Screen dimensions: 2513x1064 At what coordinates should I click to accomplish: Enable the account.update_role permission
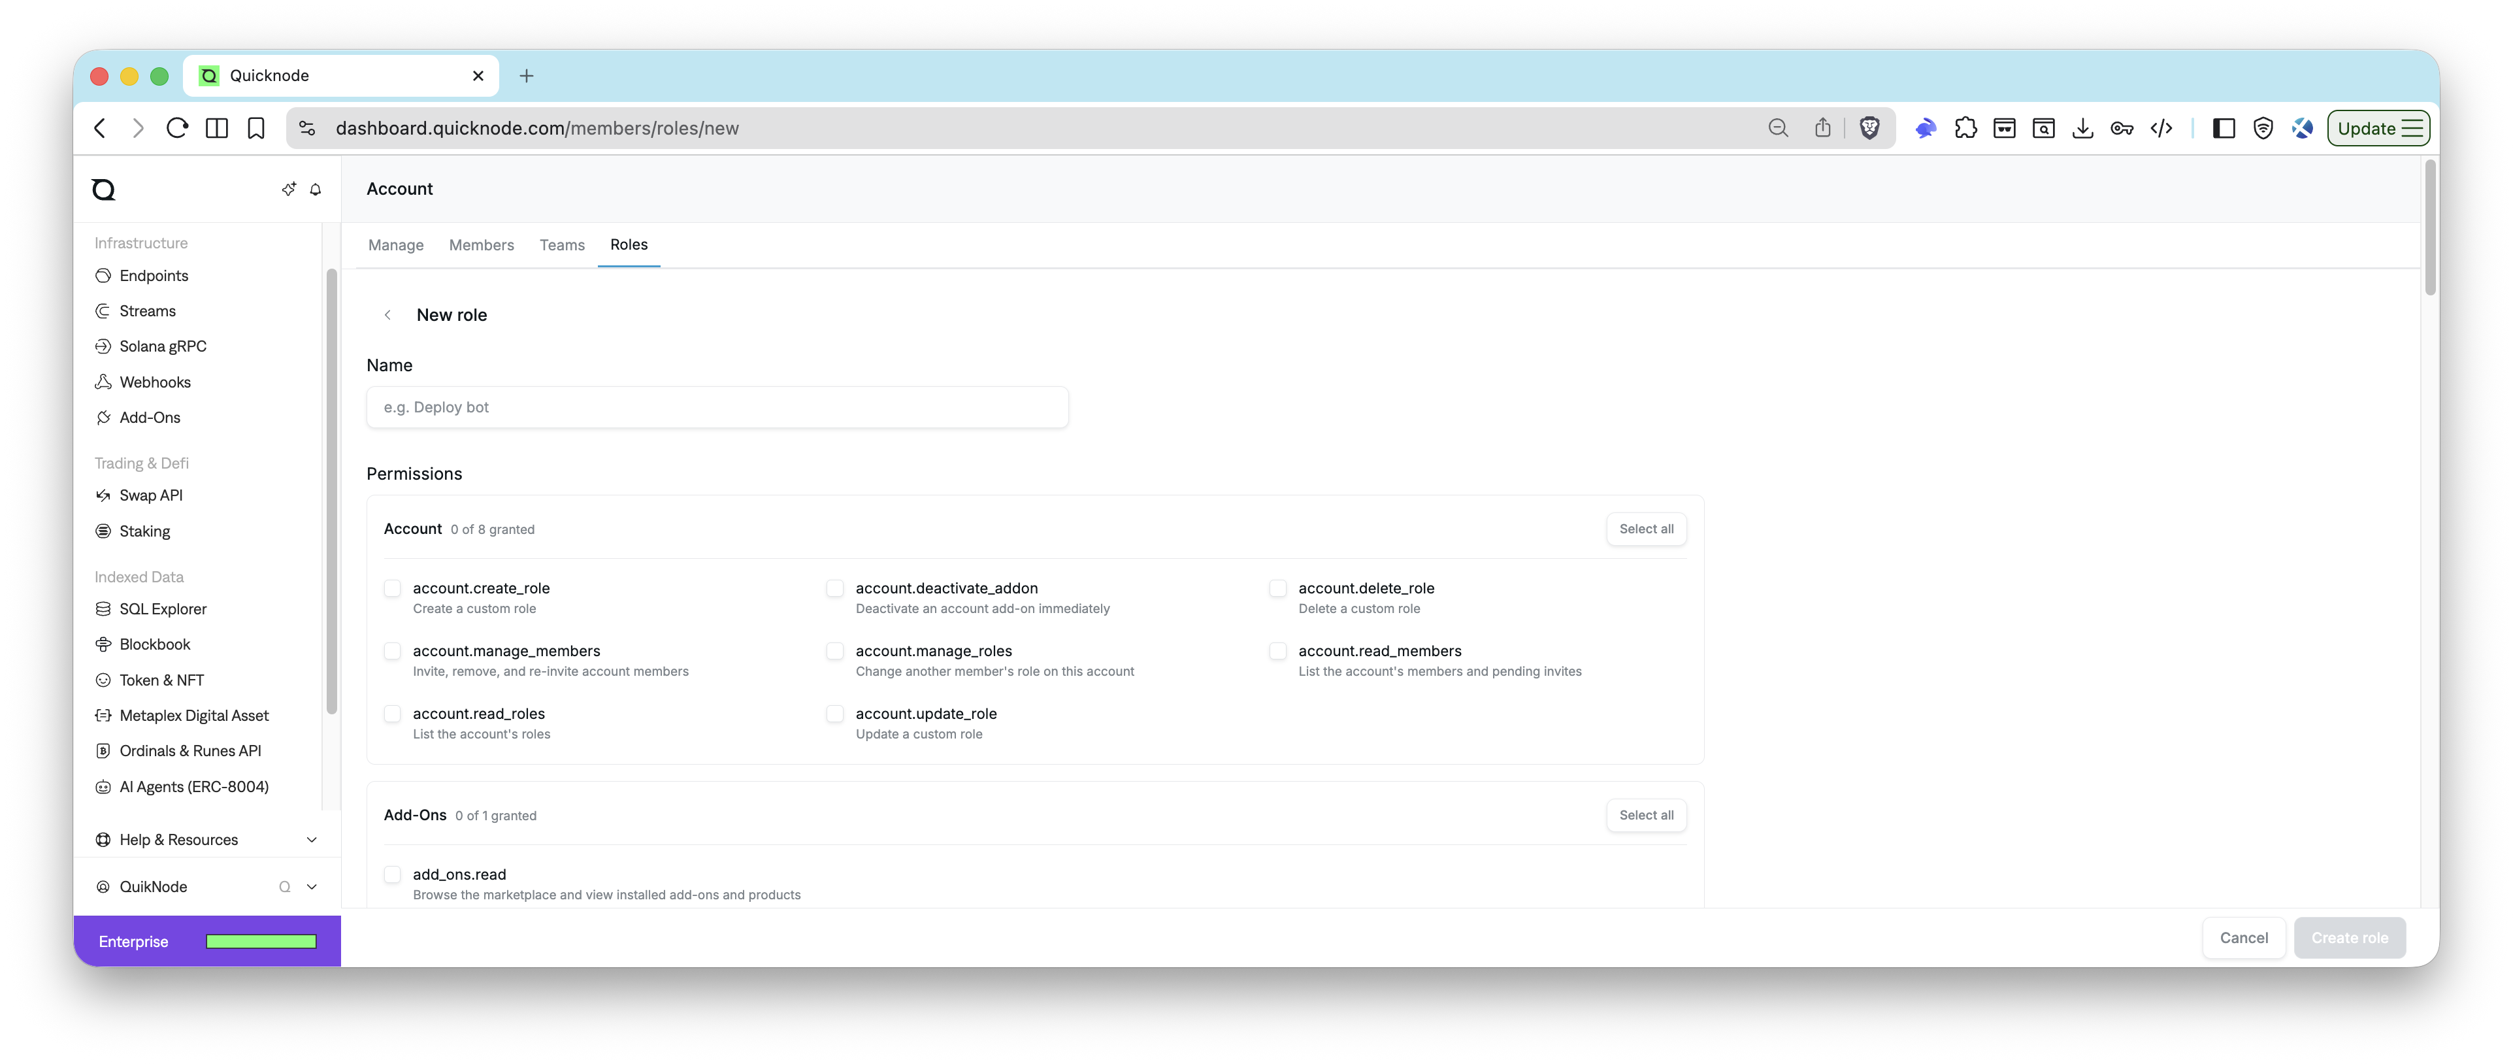(835, 714)
